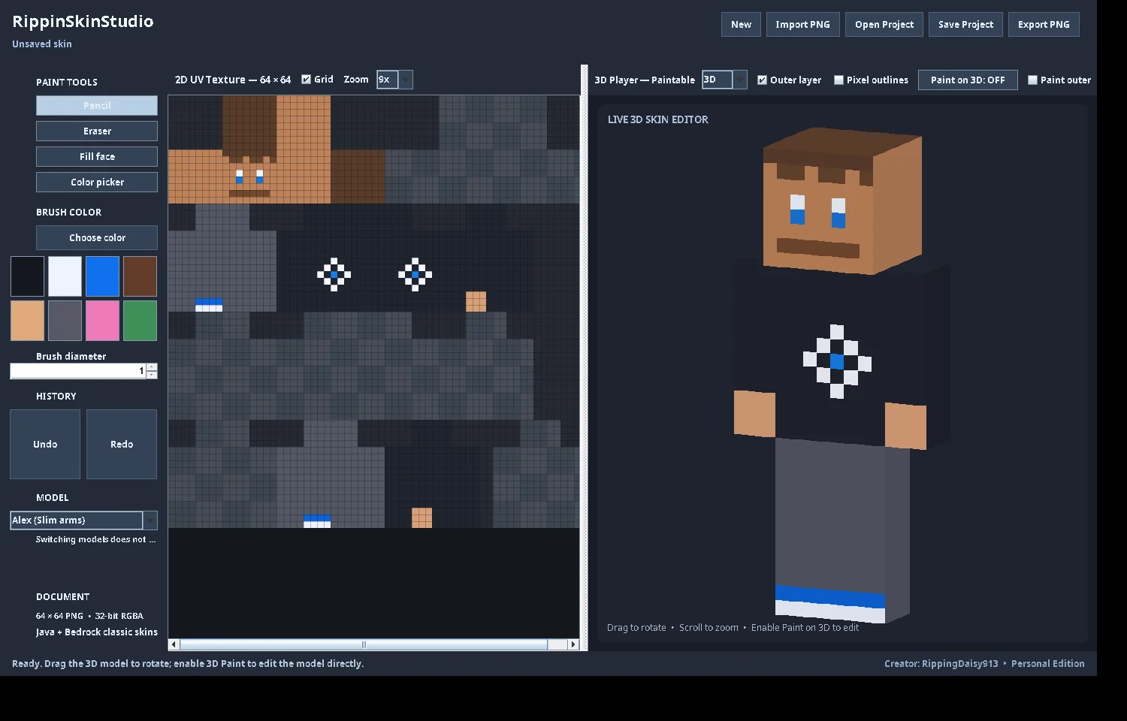Pick the dark navy color swatch

(x=27, y=276)
